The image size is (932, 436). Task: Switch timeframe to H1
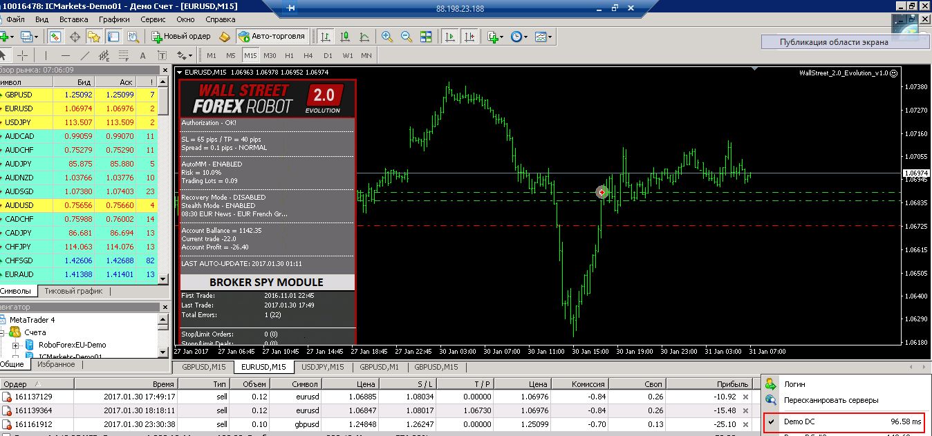[289, 55]
